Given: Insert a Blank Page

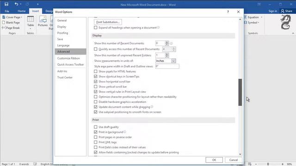Looking at the screenshot, I should (x=11, y=23).
